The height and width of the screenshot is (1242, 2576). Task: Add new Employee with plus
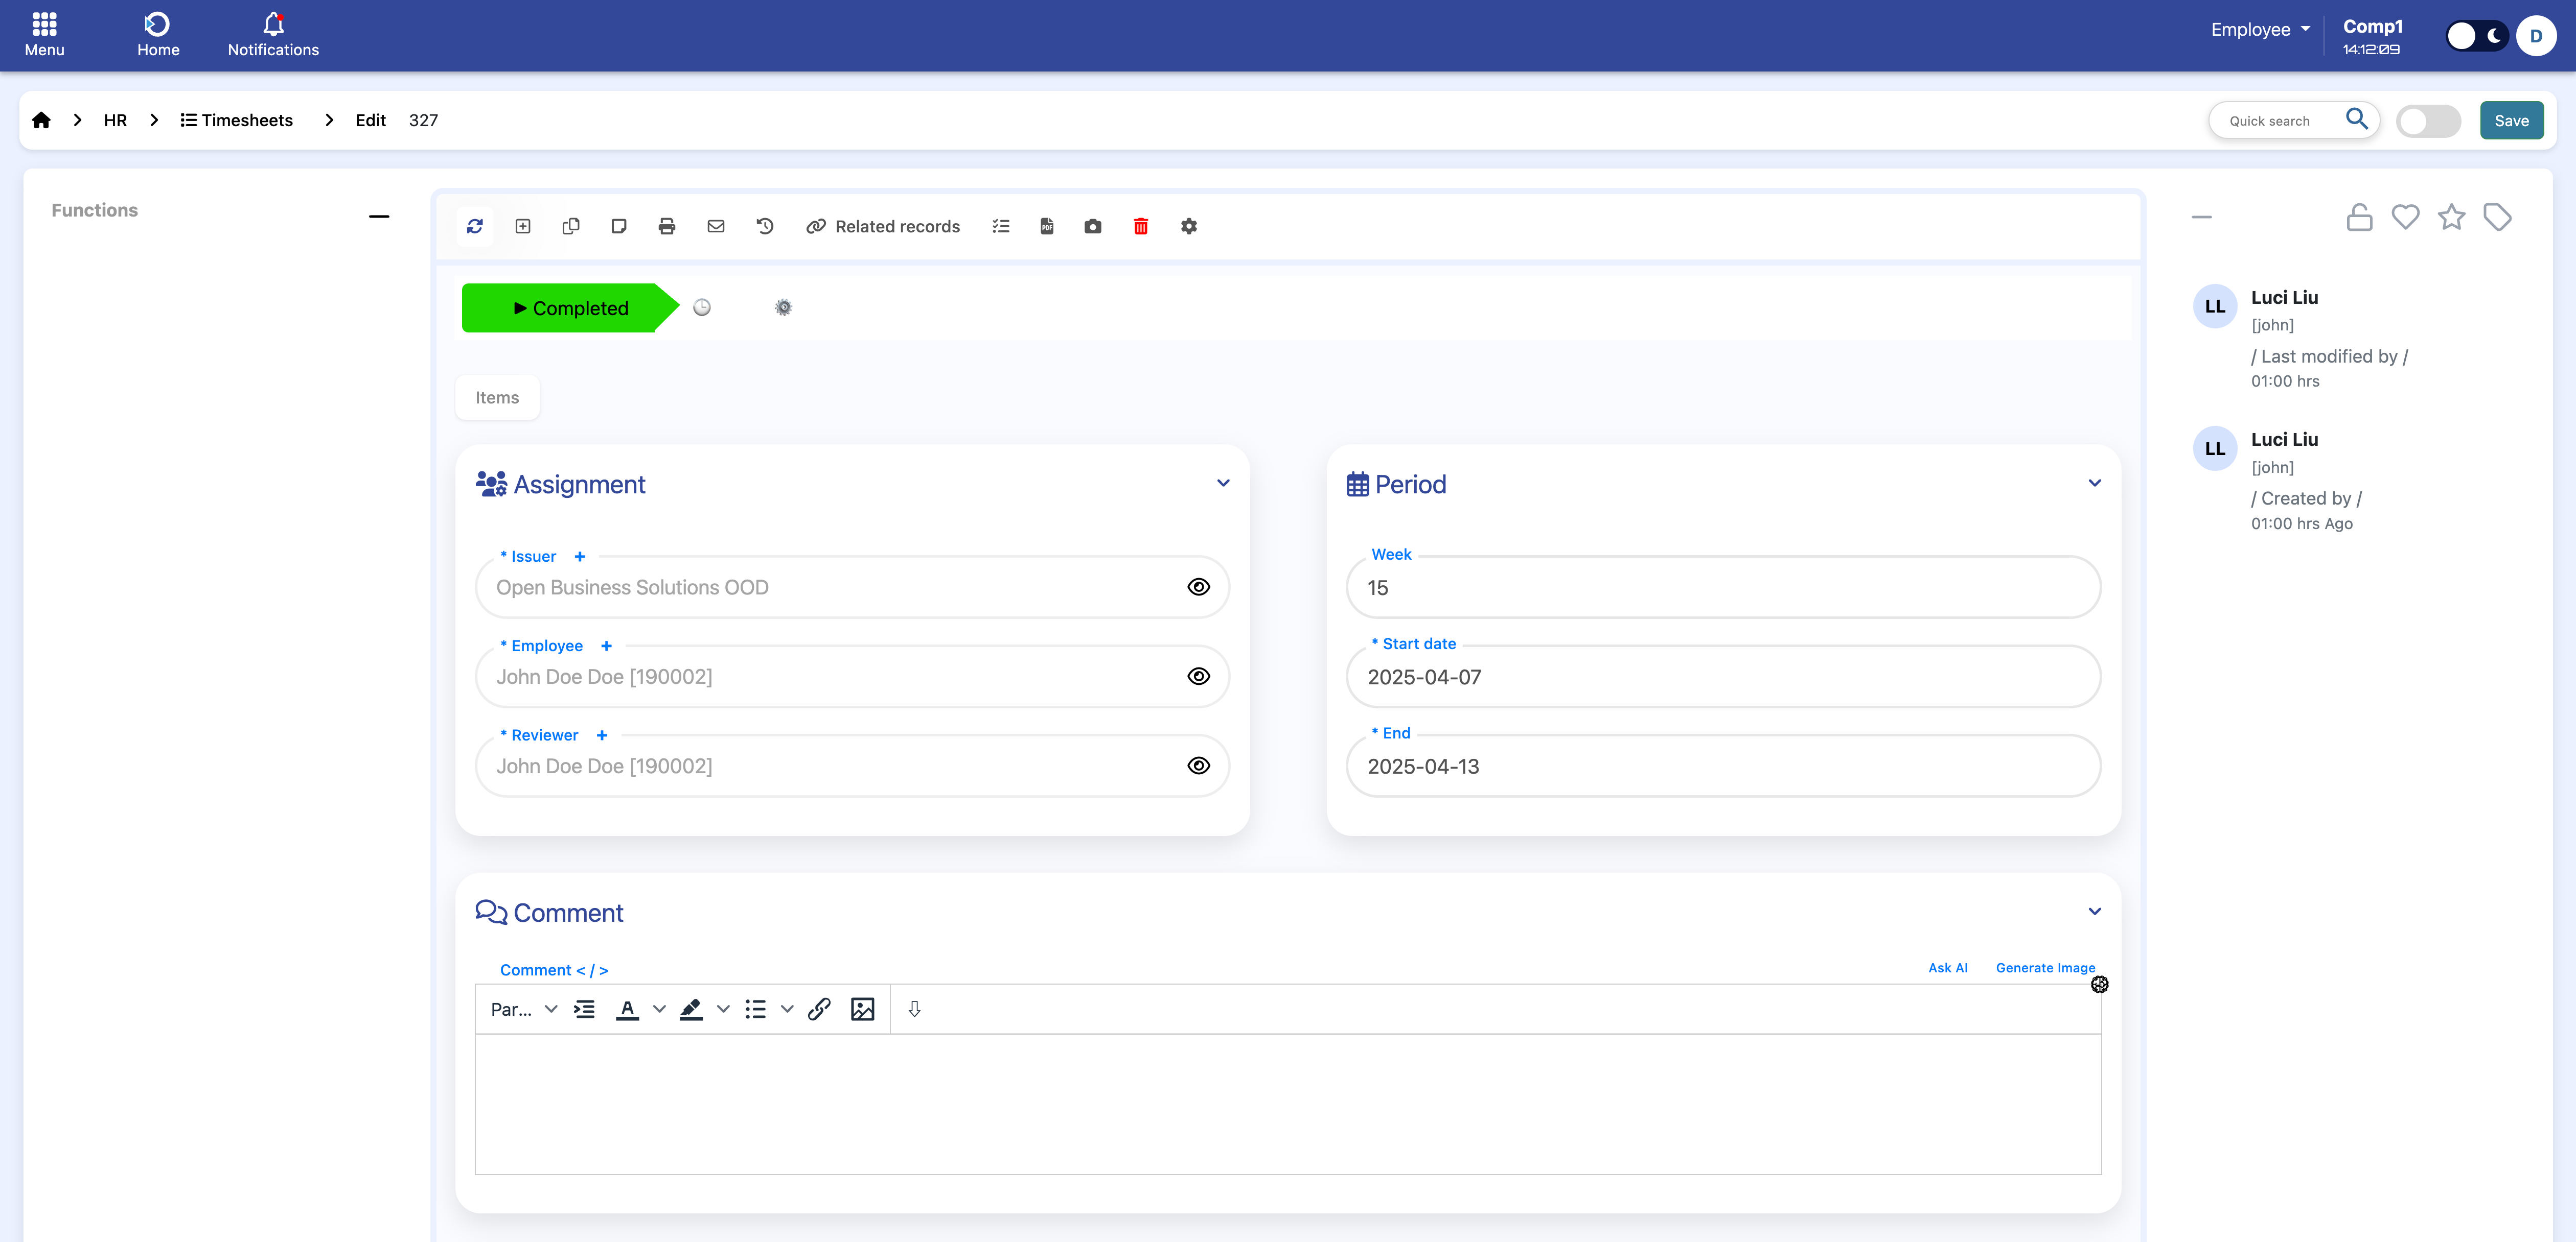606,646
